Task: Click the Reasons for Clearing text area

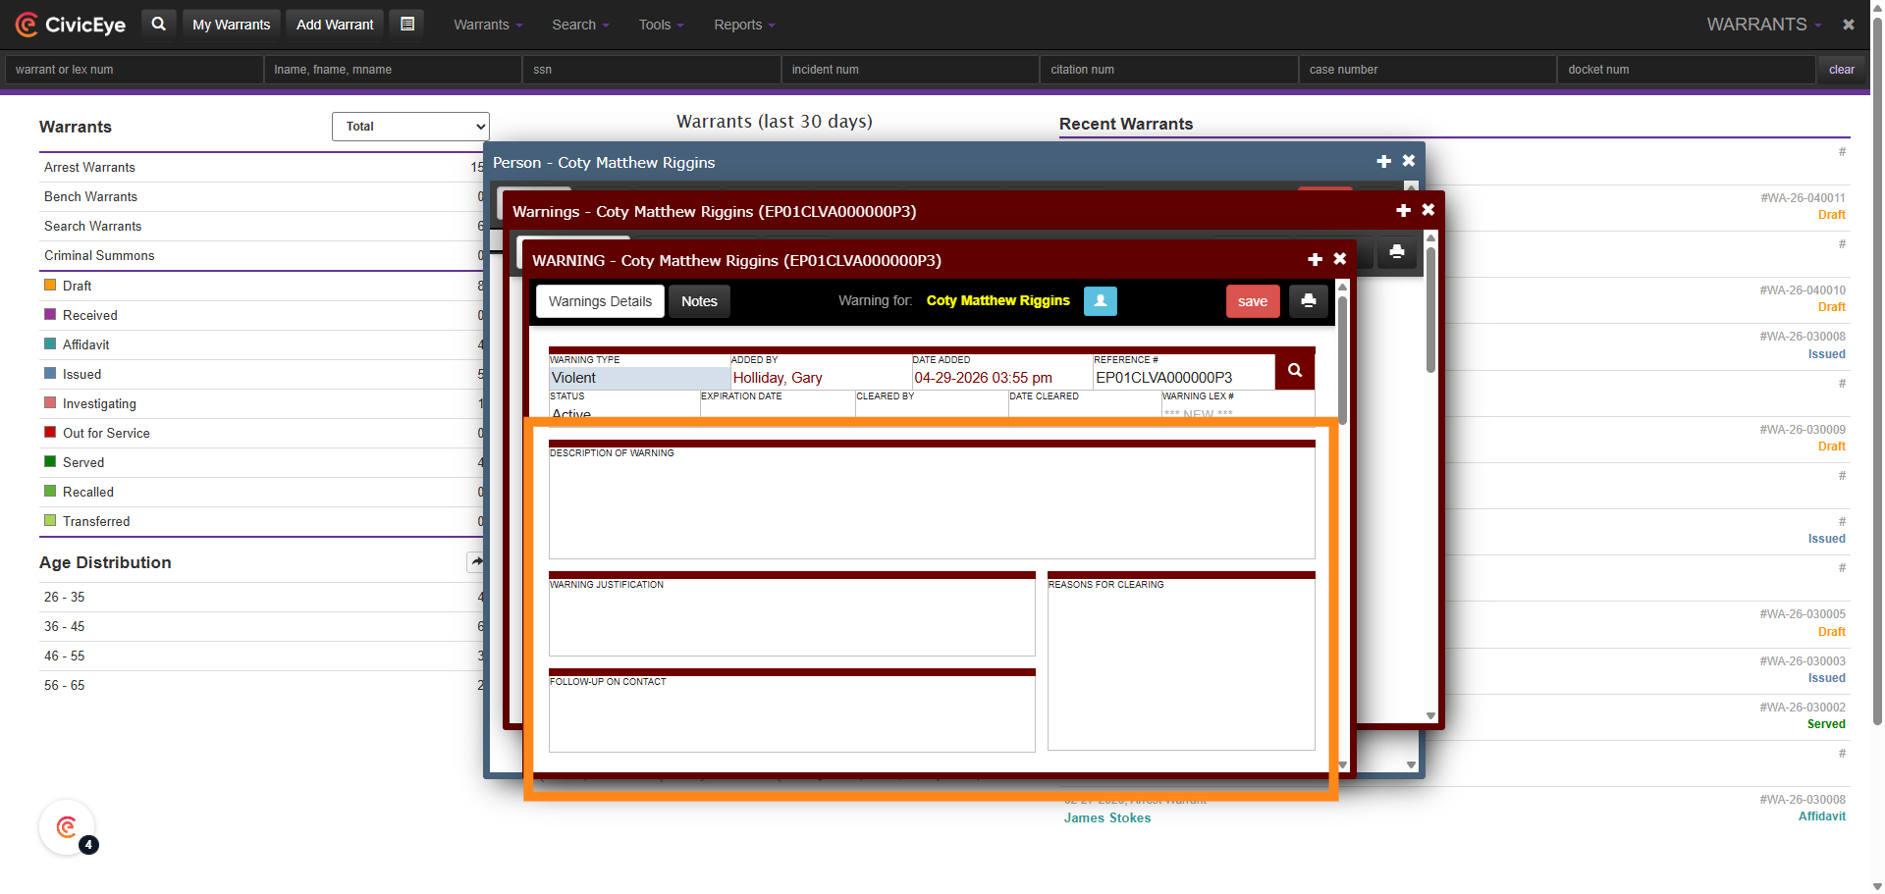Action: click(x=1181, y=664)
